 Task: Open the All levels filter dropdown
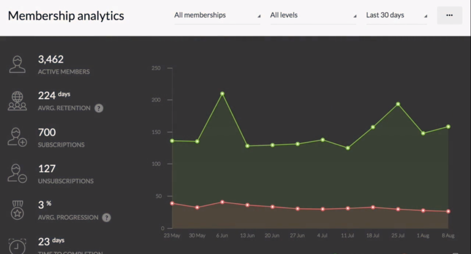point(313,15)
